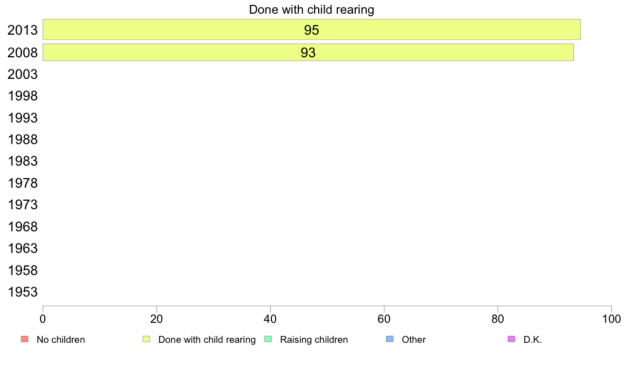Viewport: 626px width, 387px height.
Task: Click the 40 tick label on x-axis
Action: pyautogui.click(x=270, y=319)
